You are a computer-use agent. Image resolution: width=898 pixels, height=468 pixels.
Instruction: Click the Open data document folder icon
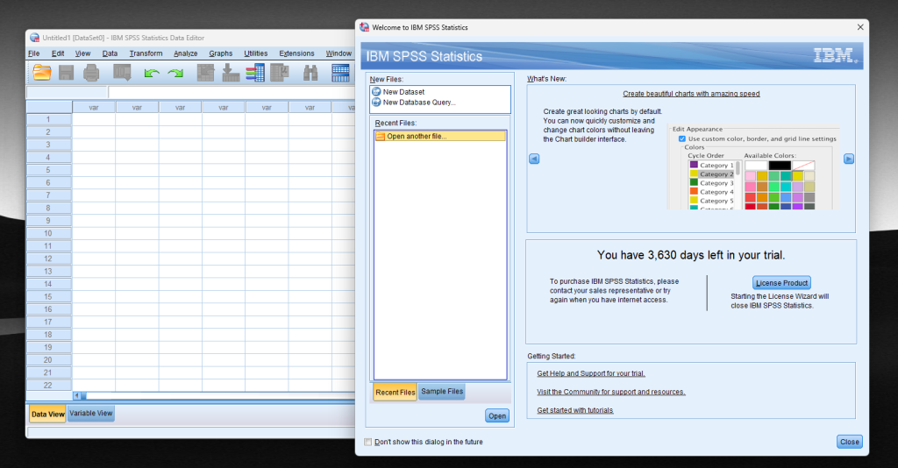click(42, 74)
